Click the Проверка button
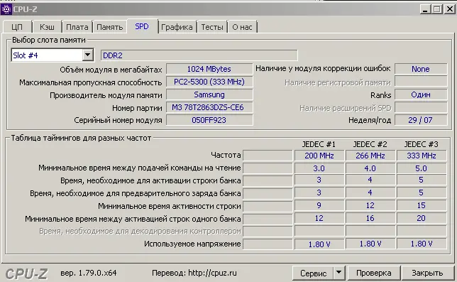 click(x=374, y=273)
